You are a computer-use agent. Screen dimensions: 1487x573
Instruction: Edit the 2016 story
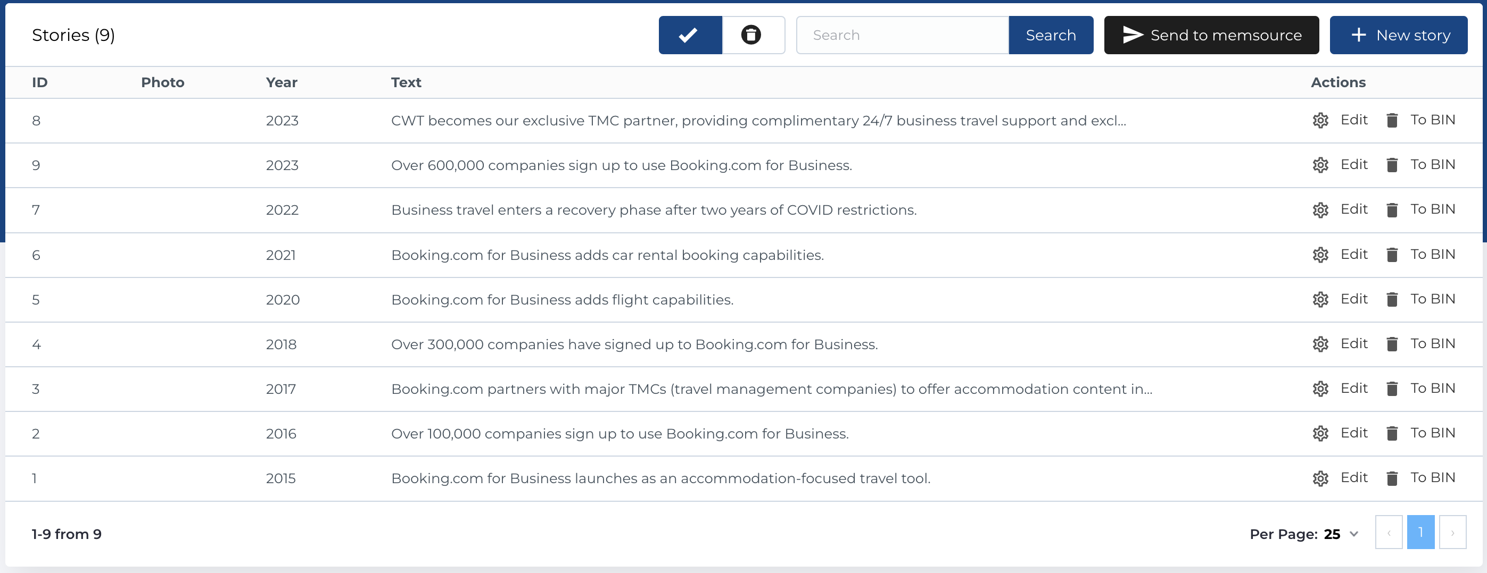(x=1353, y=433)
